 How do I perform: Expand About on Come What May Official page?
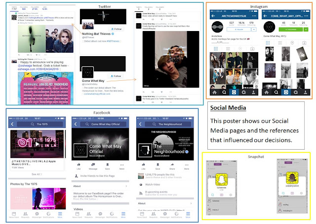100,186
